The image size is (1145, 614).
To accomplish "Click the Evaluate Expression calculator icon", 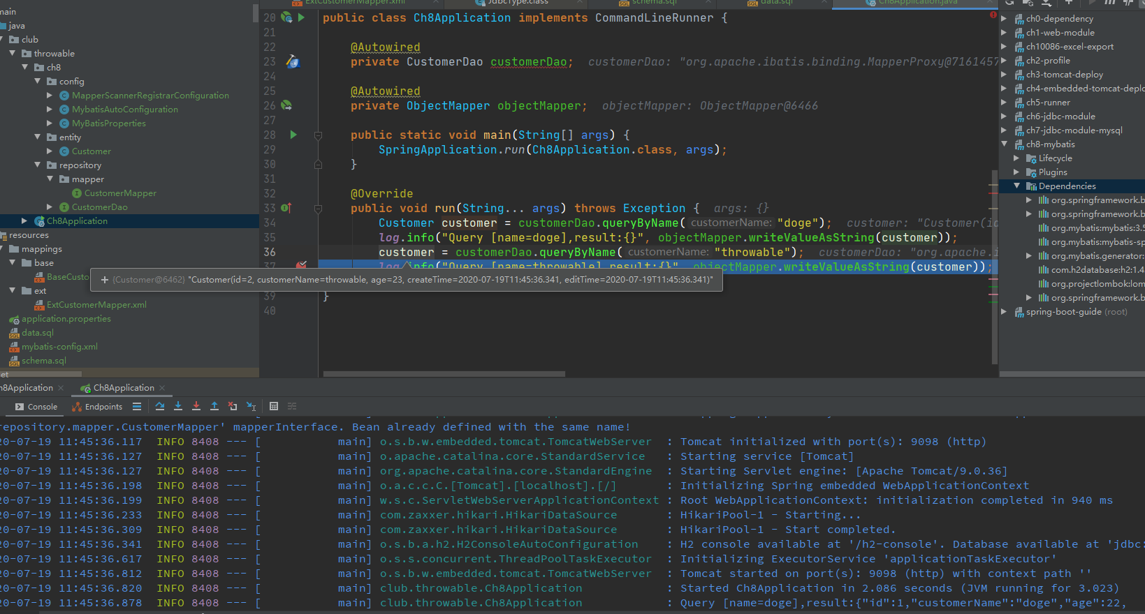I will click(274, 406).
